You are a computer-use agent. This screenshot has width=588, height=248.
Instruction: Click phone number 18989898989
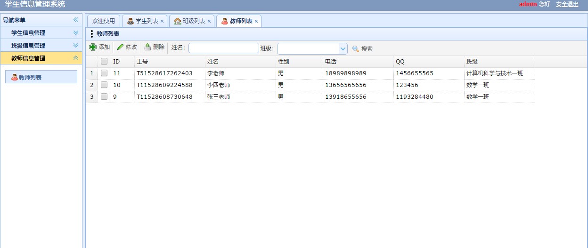click(346, 73)
